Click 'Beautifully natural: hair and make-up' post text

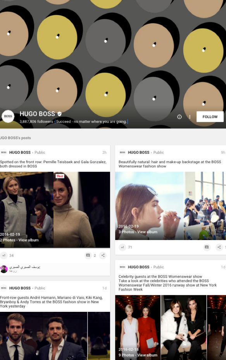click(170, 164)
